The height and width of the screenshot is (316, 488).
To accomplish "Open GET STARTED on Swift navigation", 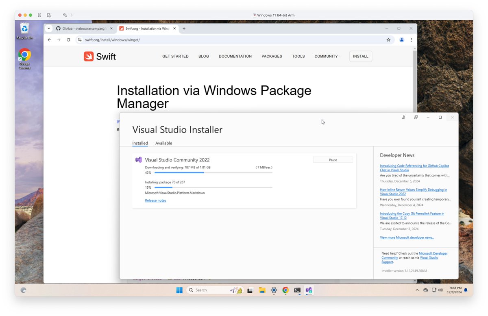I will 175,57.
